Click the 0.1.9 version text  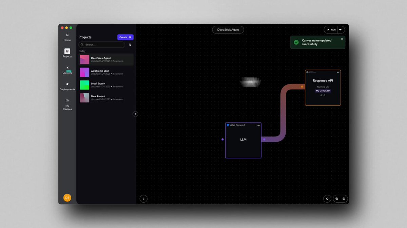pos(323,95)
